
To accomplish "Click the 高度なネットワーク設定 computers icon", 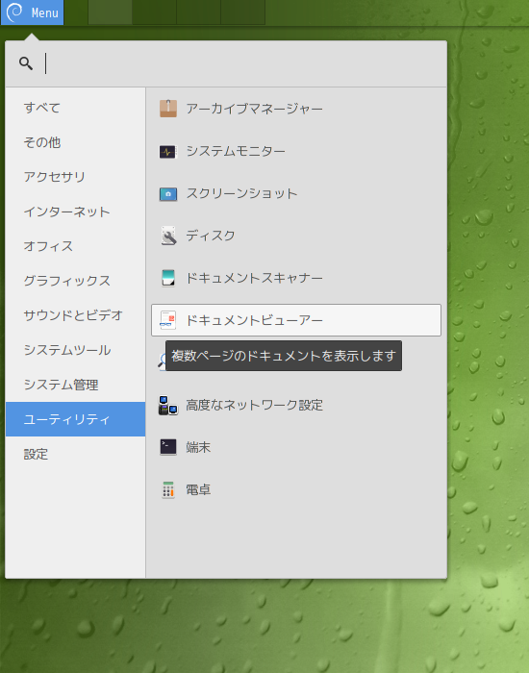I will pyautogui.click(x=168, y=405).
